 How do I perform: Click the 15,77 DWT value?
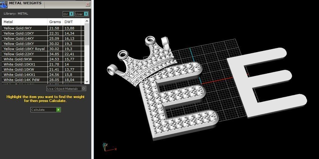69,59
